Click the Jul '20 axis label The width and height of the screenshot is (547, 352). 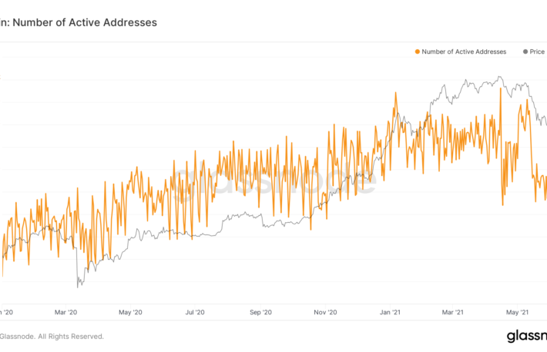195,312
